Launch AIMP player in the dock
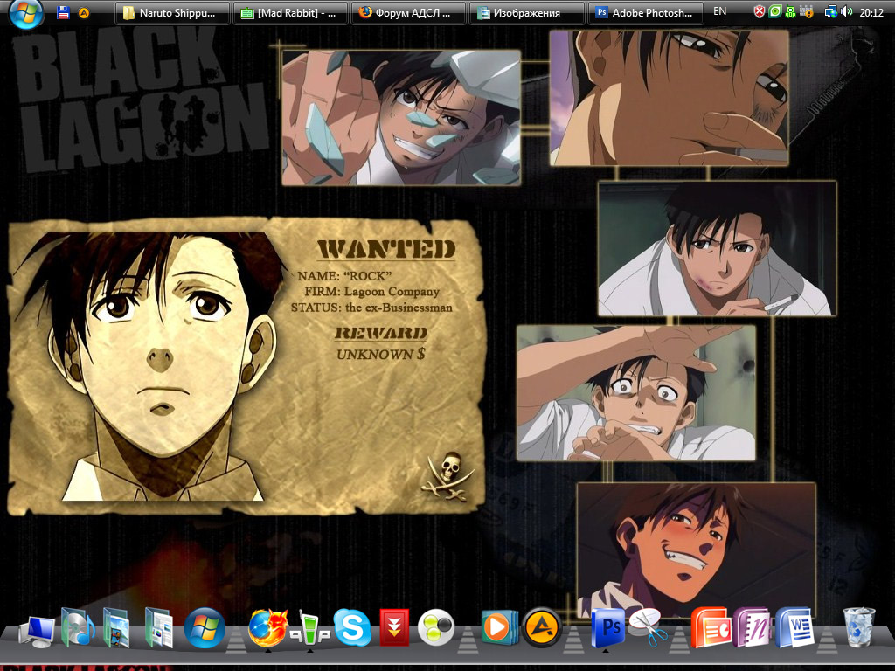The image size is (895, 671). (542, 627)
